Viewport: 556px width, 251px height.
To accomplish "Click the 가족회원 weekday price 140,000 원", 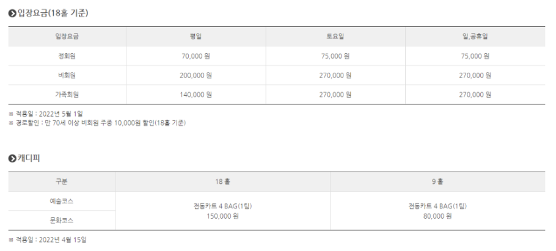I will 196,95.
